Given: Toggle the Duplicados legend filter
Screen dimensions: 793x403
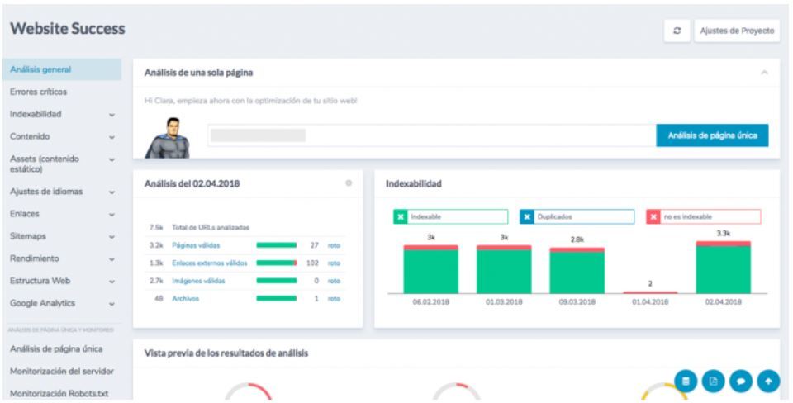Looking at the screenshot, I should (577, 216).
